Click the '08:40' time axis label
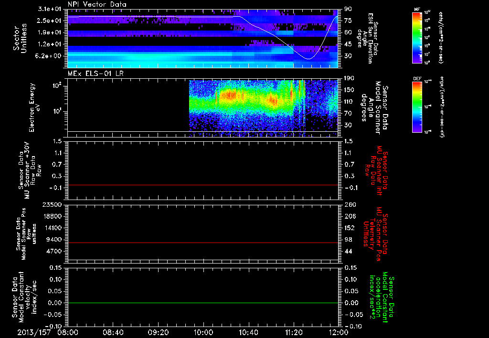Image resolution: width=489 pixels, height=338 pixels. tap(113, 332)
